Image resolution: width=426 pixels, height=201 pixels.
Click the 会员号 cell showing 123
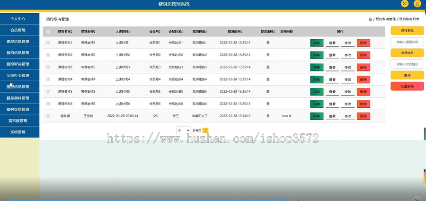155,116
